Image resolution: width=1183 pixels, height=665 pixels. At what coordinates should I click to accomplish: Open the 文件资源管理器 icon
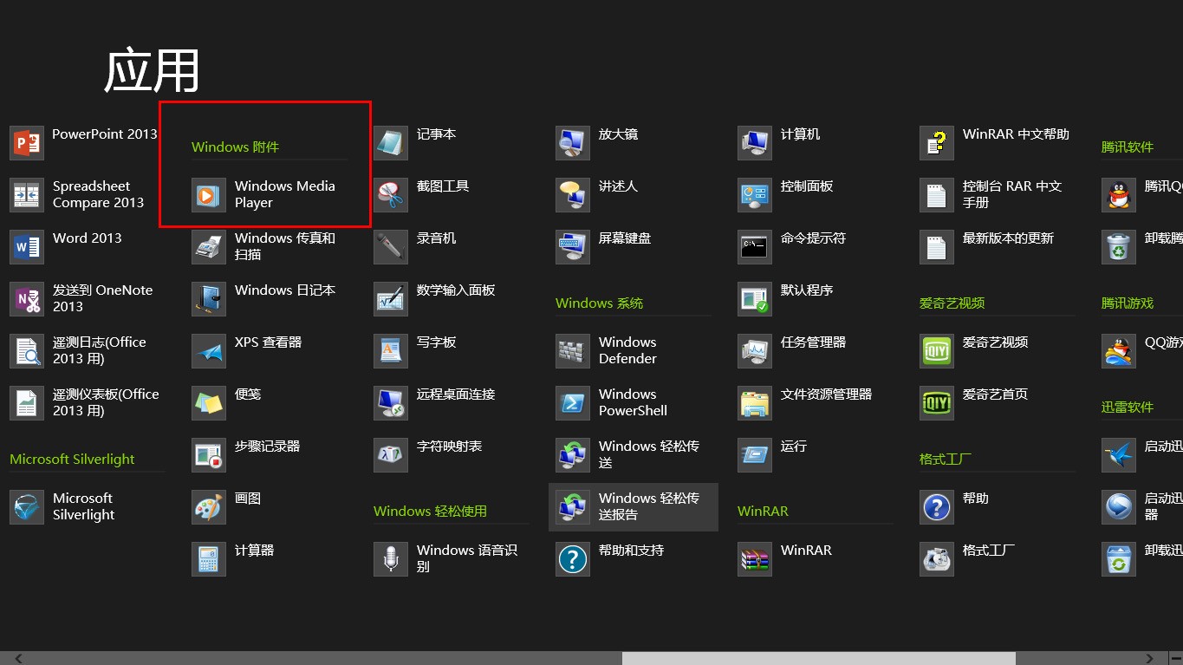(755, 403)
